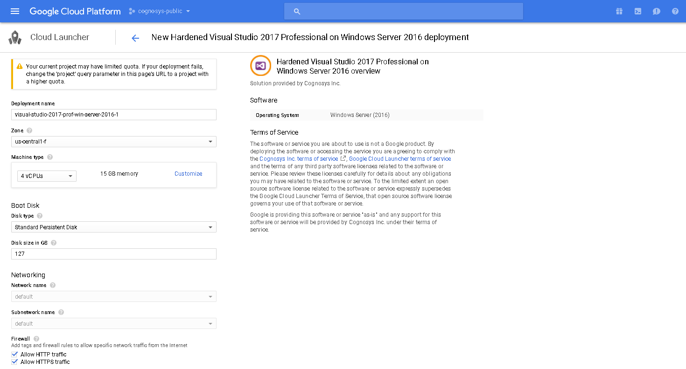Show help tooltip for Disk size in GB
The height and width of the screenshot is (369, 686).
coord(54,243)
